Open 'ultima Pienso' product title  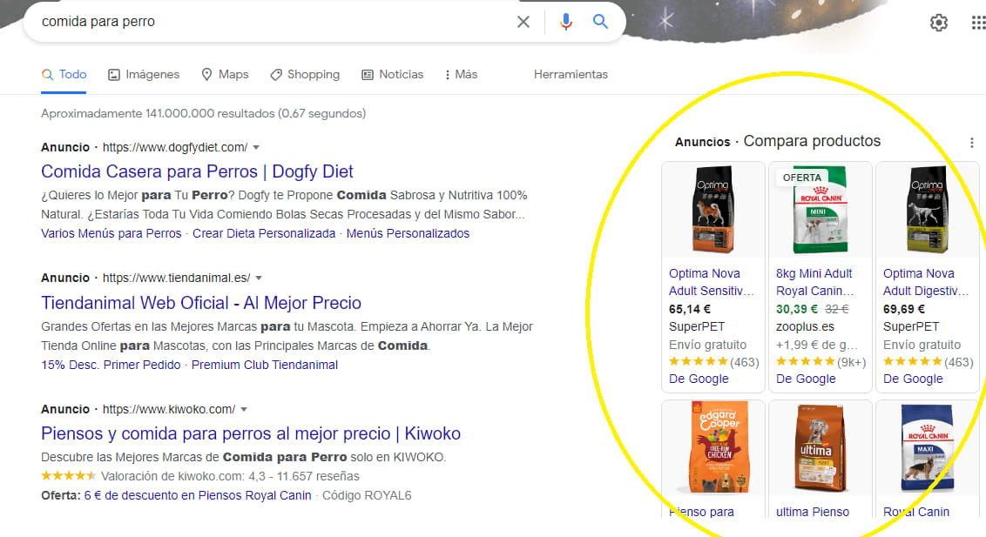coord(813,512)
